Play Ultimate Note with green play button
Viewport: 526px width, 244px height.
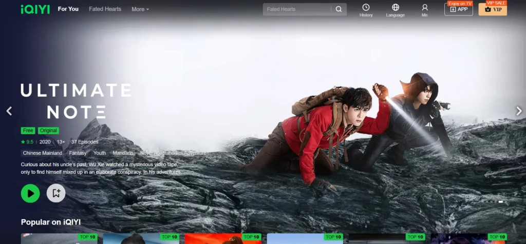pos(30,193)
